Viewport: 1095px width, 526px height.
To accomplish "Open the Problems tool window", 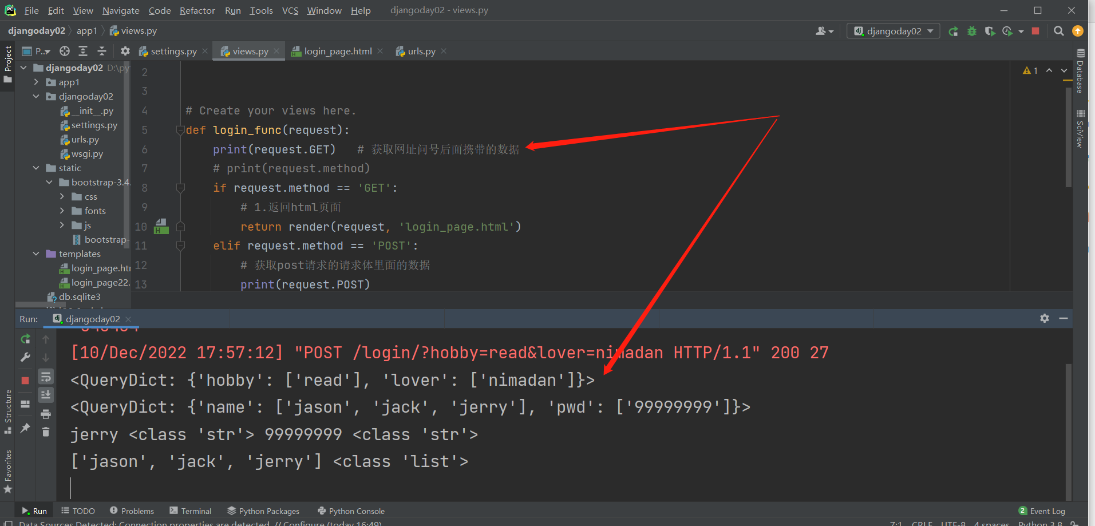I will point(132,511).
